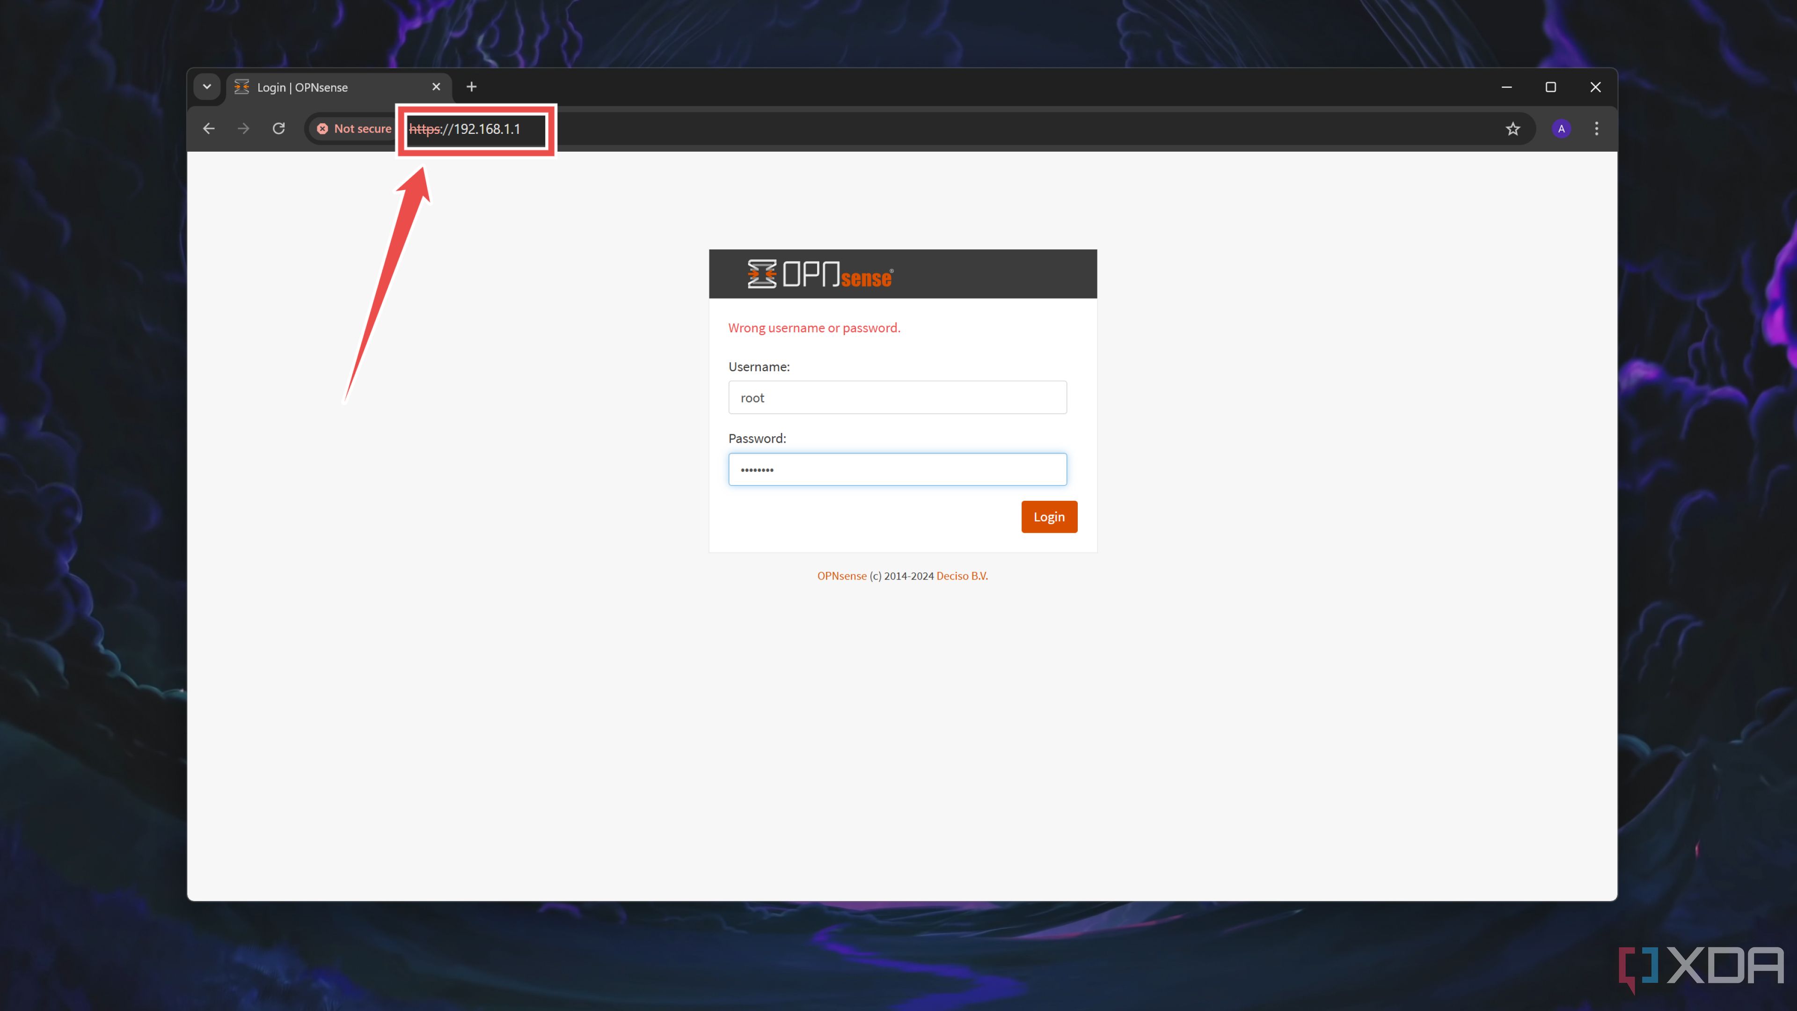1797x1011 pixels.
Task: Click the address bar URL 192.168.1.1
Action: [465, 129]
